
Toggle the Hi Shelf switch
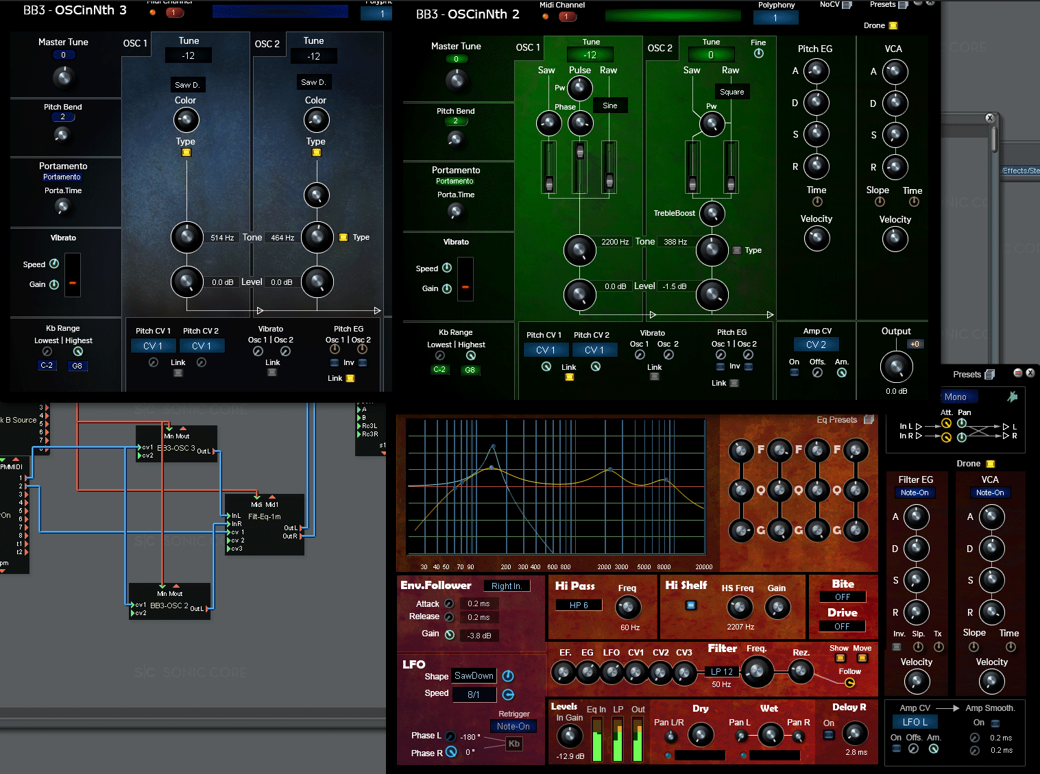click(691, 605)
